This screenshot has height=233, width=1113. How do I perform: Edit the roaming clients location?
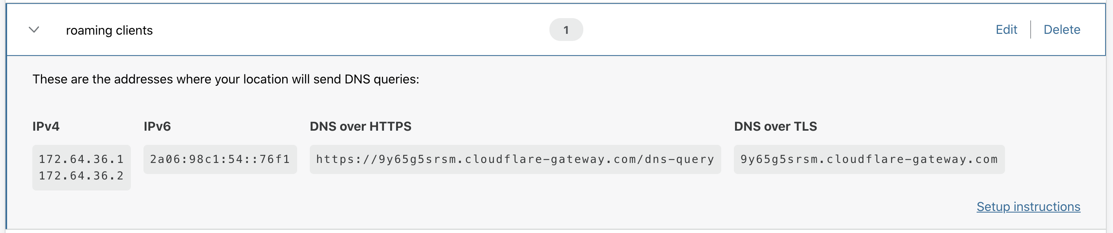click(x=1006, y=30)
